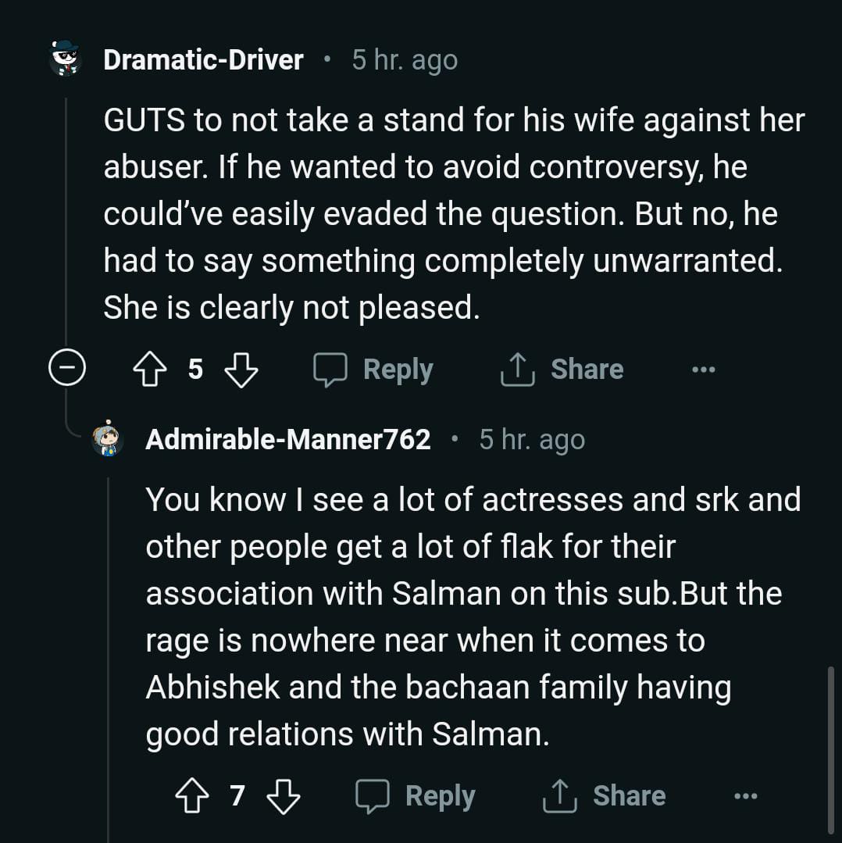
Task: Downvote Dramatic-Driver's comment
Action: (x=241, y=370)
